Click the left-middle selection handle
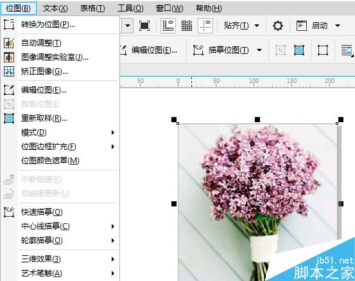 pyautogui.click(x=174, y=204)
